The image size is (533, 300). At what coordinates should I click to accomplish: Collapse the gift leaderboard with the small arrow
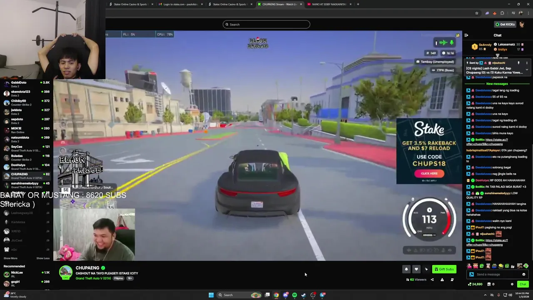[497, 55]
